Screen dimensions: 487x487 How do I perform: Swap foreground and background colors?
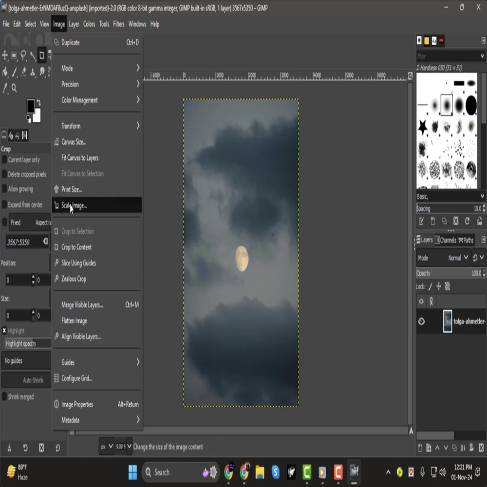tap(38, 103)
